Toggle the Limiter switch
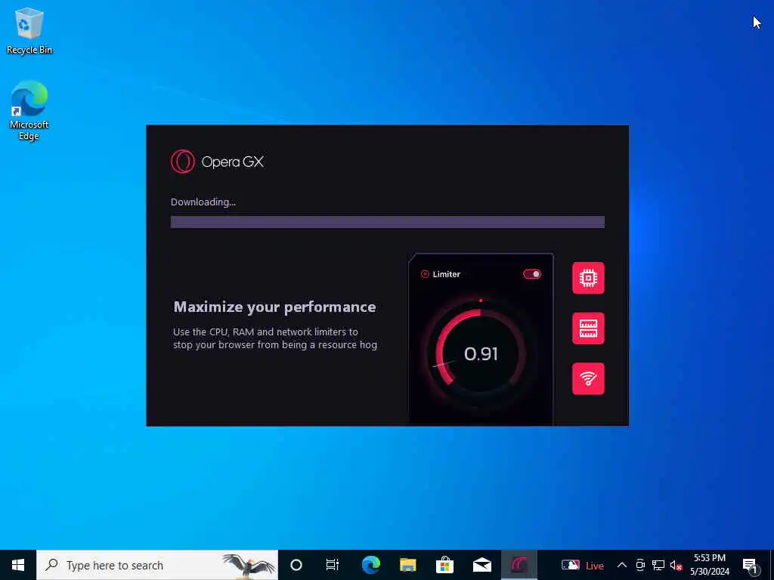 [532, 274]
